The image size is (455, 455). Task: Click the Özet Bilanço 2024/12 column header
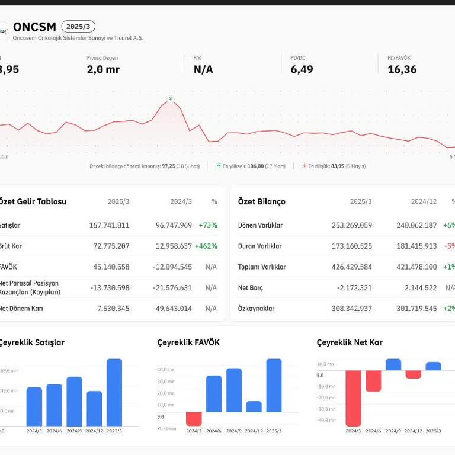(424, 202)
